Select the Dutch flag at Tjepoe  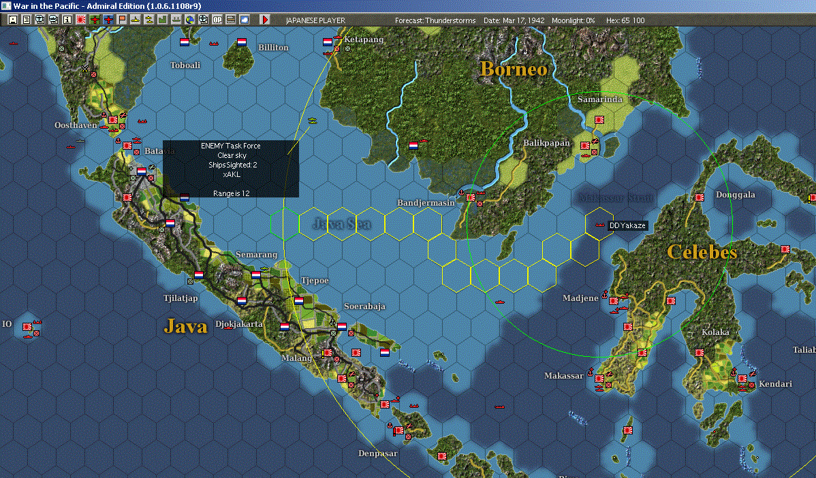(x=299, y=301)
